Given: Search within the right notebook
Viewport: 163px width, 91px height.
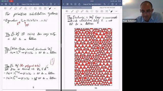Looking at the screenshot, I should pos(71,4).
